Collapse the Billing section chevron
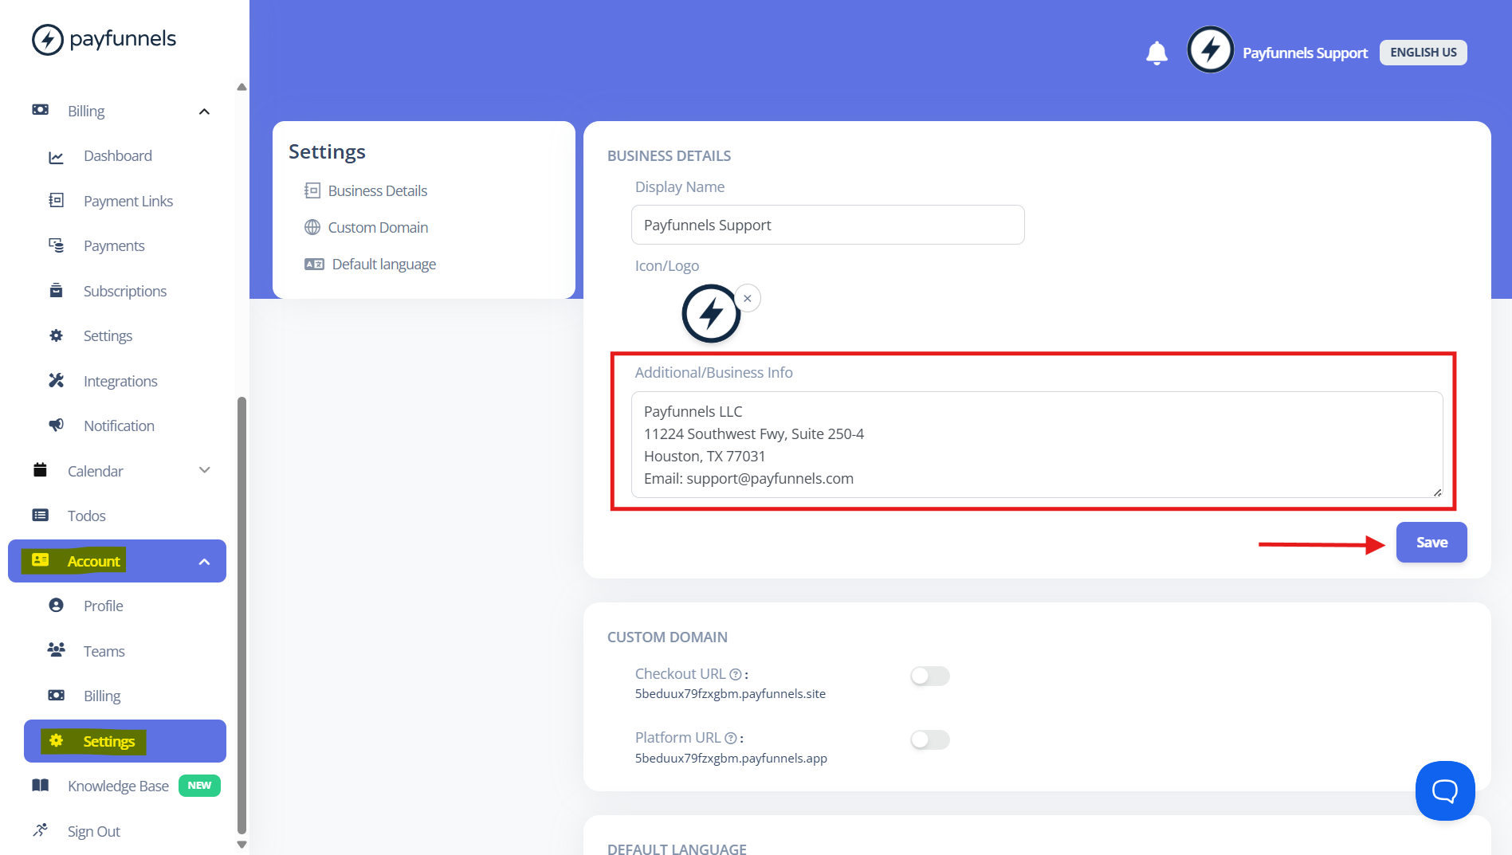The height and width of the screenshot is (855, 1512). click(204, 112)
